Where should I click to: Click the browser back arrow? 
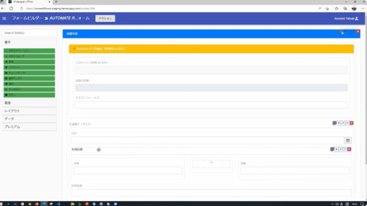point(3,8)
